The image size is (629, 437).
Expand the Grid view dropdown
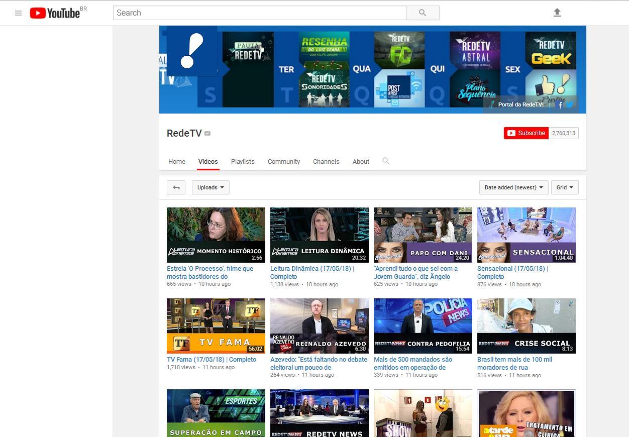(565, 187)
